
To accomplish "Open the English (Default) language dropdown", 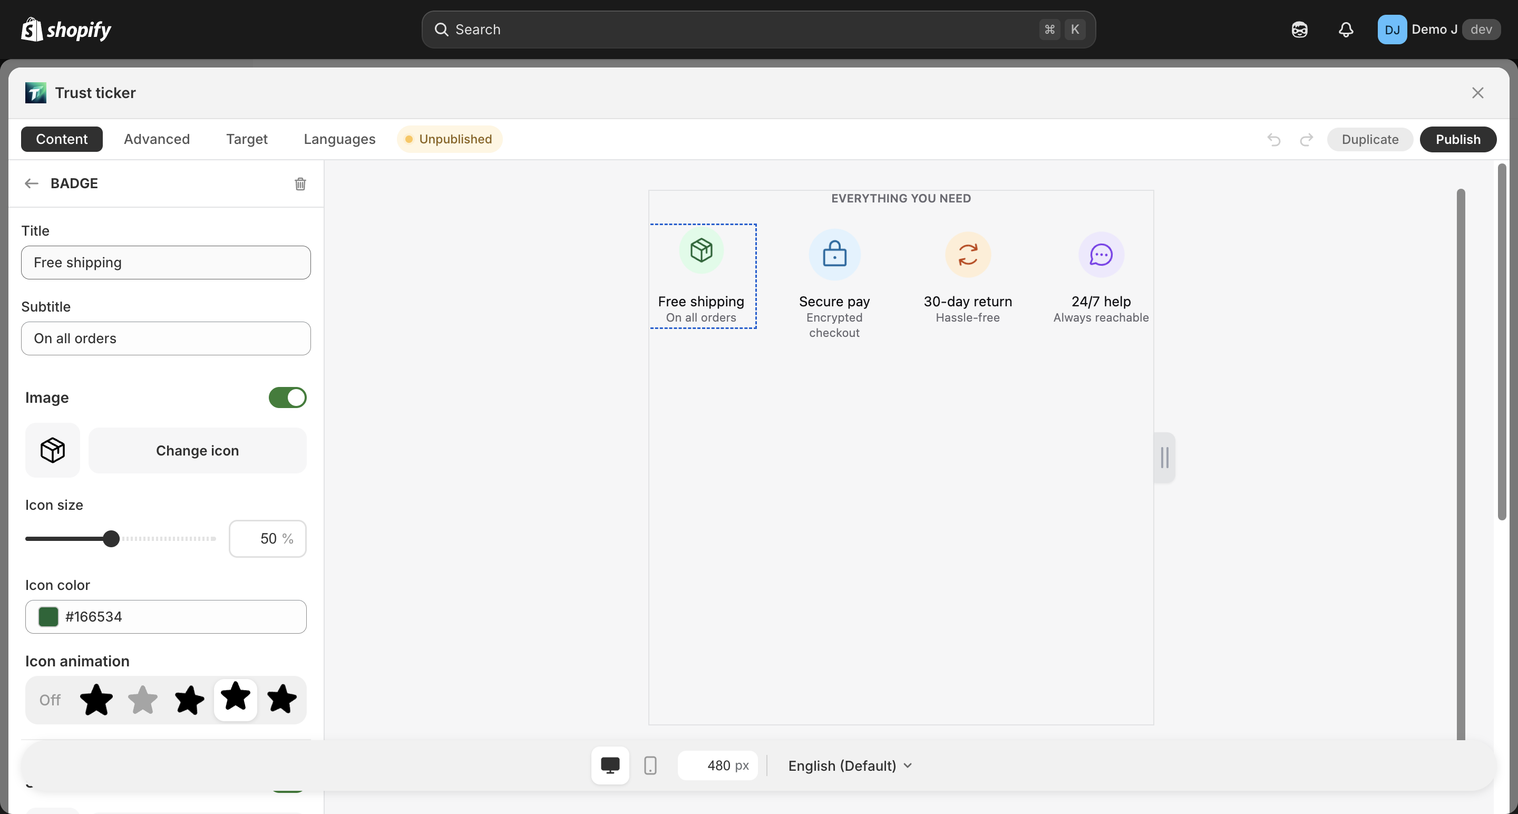I will point(850,765).
